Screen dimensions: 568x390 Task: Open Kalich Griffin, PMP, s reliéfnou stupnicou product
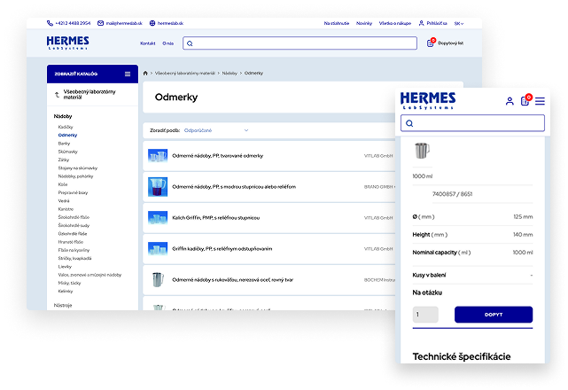(215, 218)
